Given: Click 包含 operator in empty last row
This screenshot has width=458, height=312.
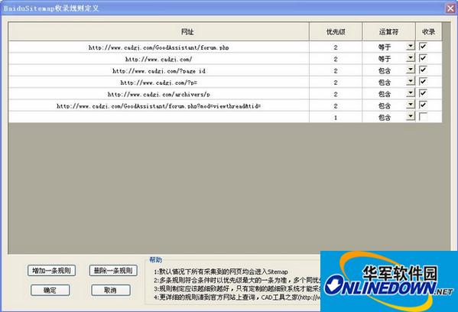Looking at the screenshot, I should [385, 118].
